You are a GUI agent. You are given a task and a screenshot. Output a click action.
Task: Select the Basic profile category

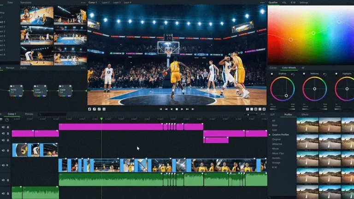pyautogui.click(x=275, y=125)
